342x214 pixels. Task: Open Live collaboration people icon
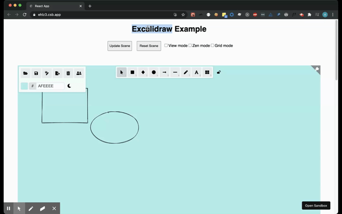(79, 73)
